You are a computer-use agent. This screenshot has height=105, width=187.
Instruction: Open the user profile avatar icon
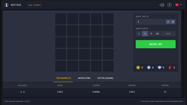(7, 5)
